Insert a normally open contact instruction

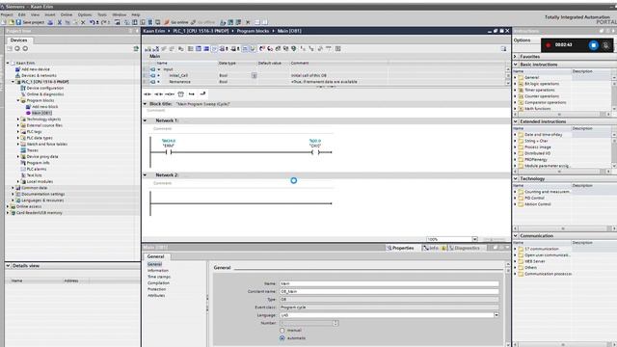pyautogui.click(x=148, y=94)
